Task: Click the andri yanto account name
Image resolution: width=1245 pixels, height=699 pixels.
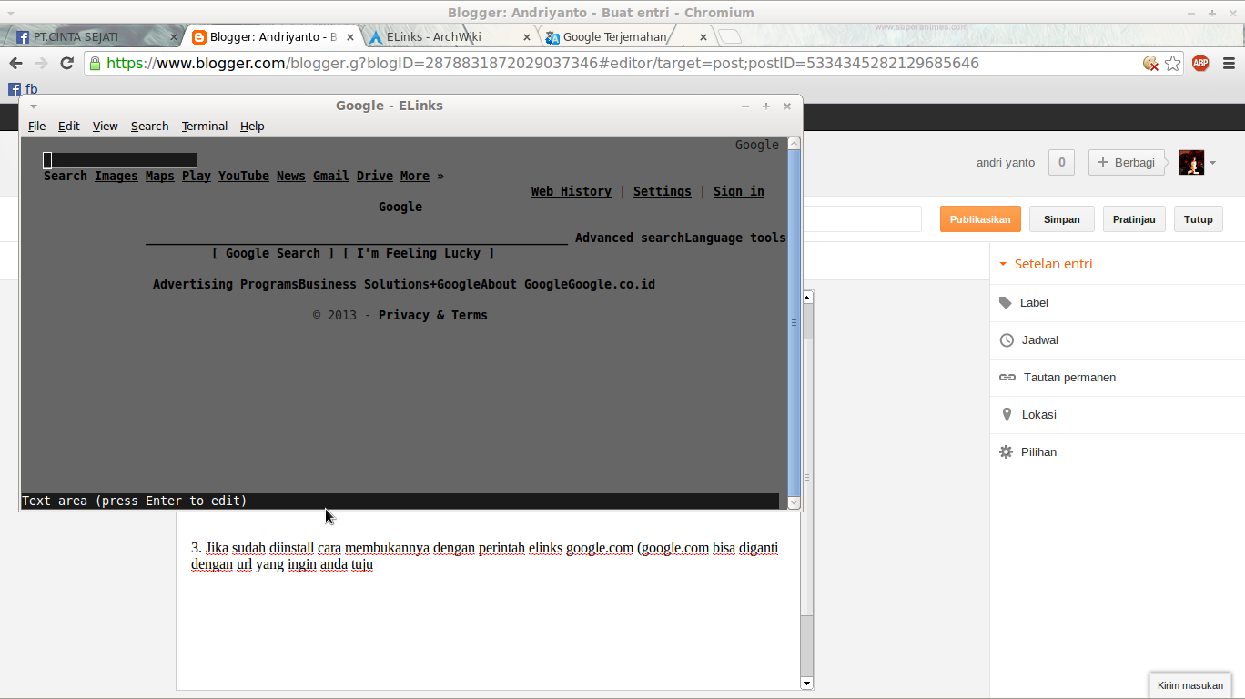Action: (x=1006, y=163)
